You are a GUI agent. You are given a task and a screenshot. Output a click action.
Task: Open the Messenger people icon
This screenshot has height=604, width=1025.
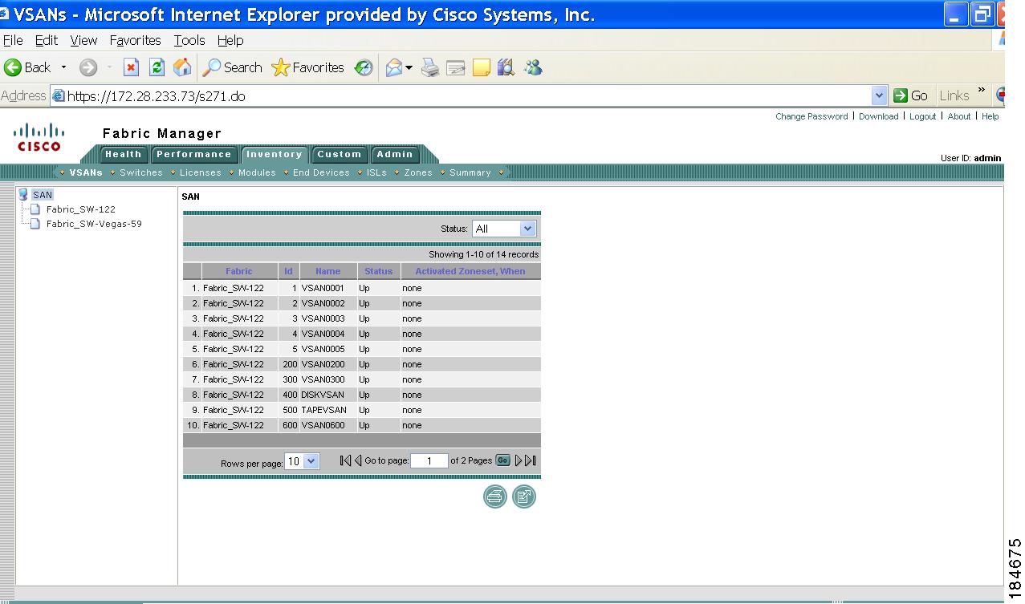(533, 68)
